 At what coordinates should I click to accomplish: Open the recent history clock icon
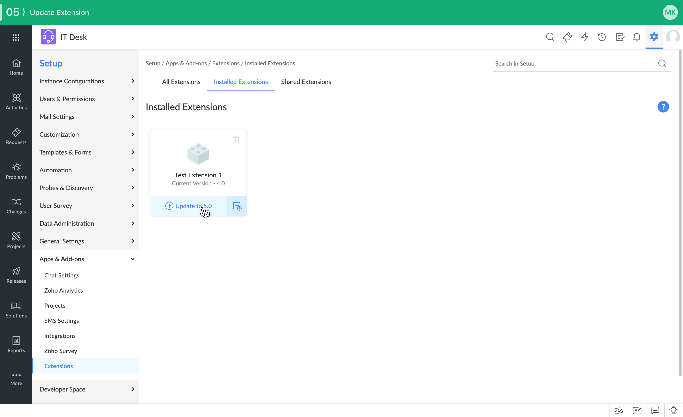(x=602, y=37)
